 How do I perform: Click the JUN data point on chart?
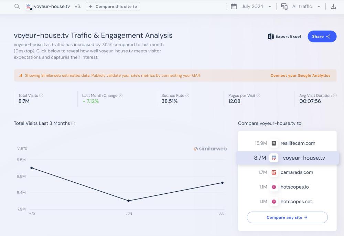(129, 201)
